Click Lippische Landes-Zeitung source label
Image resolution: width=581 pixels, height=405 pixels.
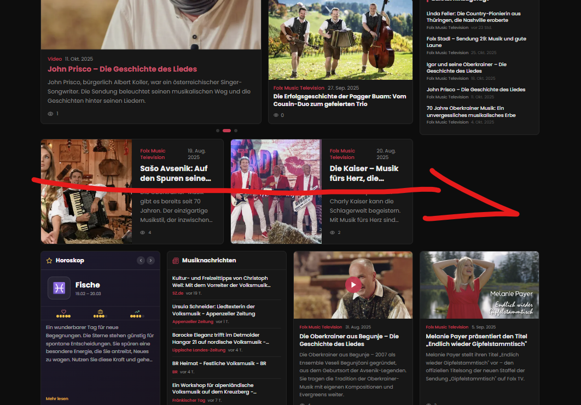199,350
